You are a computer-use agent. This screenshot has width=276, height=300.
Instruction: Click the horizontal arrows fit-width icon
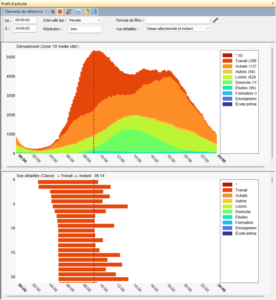pos(78,12)
